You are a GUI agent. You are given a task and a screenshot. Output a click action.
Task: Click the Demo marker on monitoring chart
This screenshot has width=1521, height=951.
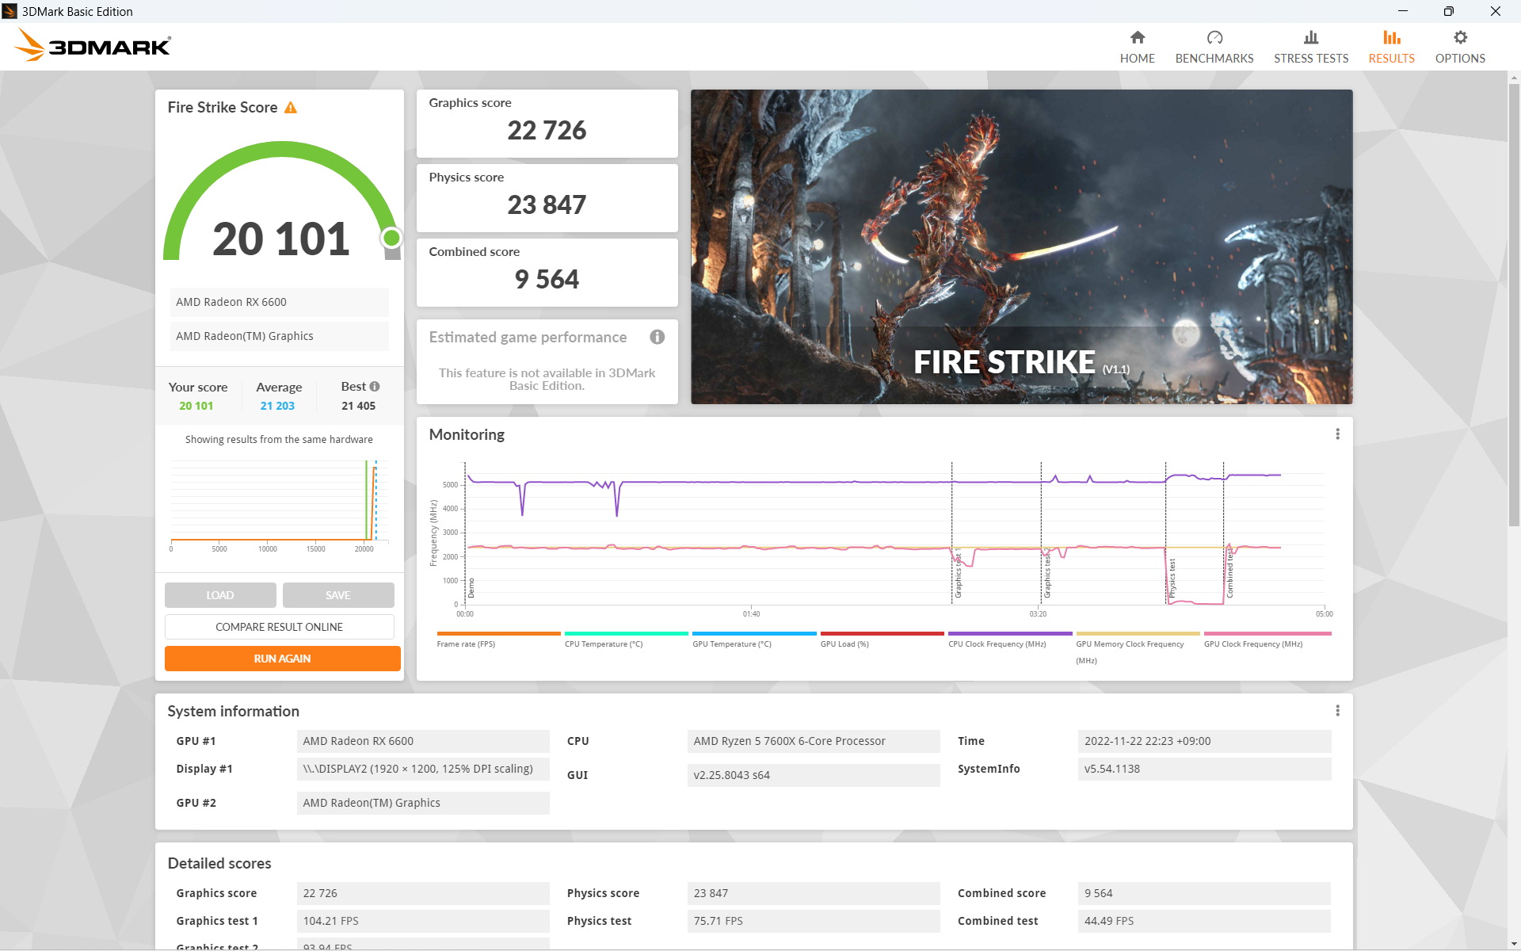coord(471,587)
